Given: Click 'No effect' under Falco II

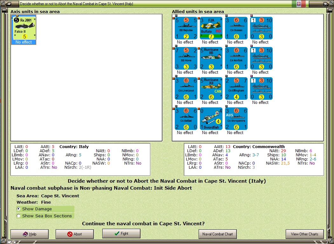Looking at the screenshot, I should tap(24, 42).
